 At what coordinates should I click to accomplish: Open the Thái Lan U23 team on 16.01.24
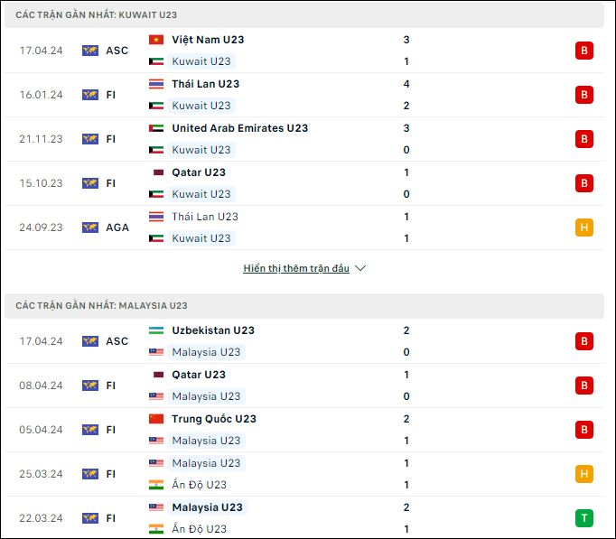click(205, 84)
